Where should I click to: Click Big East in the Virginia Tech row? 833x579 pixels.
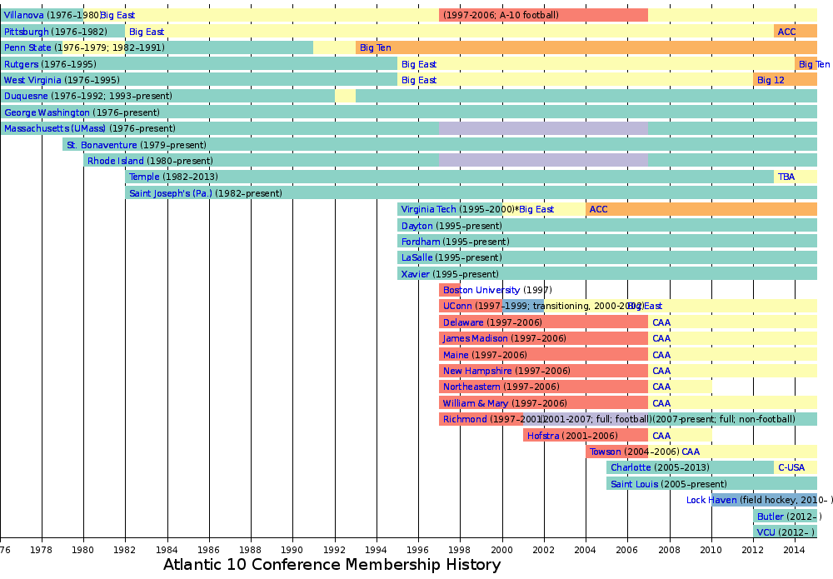point(536,209)
